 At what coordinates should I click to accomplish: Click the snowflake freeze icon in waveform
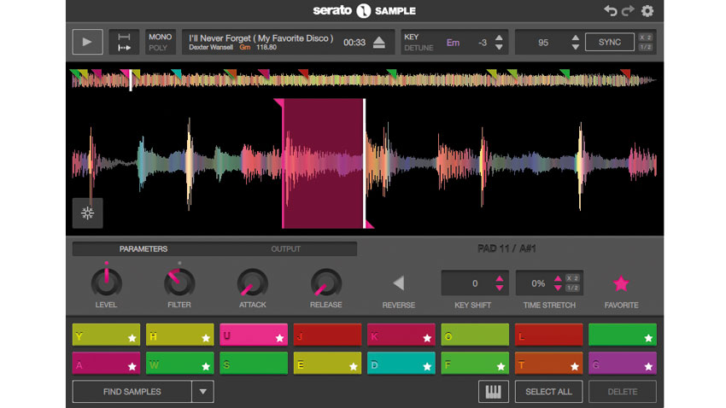[87, 213]
